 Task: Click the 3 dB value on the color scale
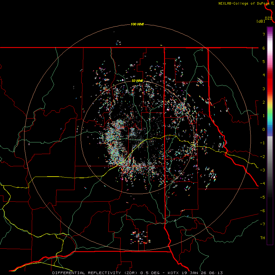[264, 89]
